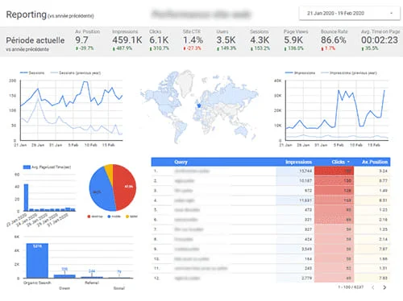Click impressions value 13,744 in row 1
This screenshot has height=301, width=403.
(305, 171)
